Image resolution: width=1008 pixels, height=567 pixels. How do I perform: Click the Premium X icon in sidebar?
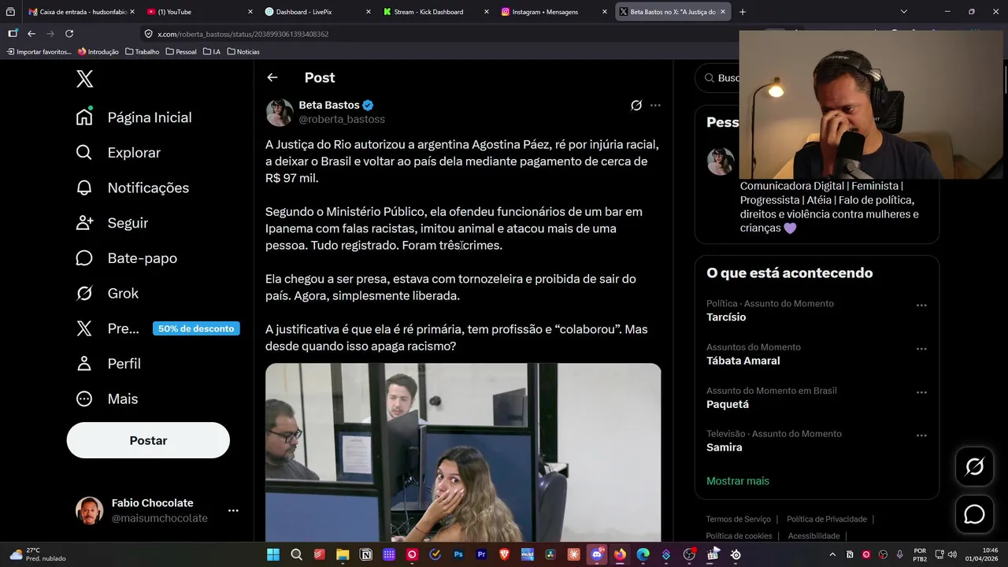tap(84, 328)
